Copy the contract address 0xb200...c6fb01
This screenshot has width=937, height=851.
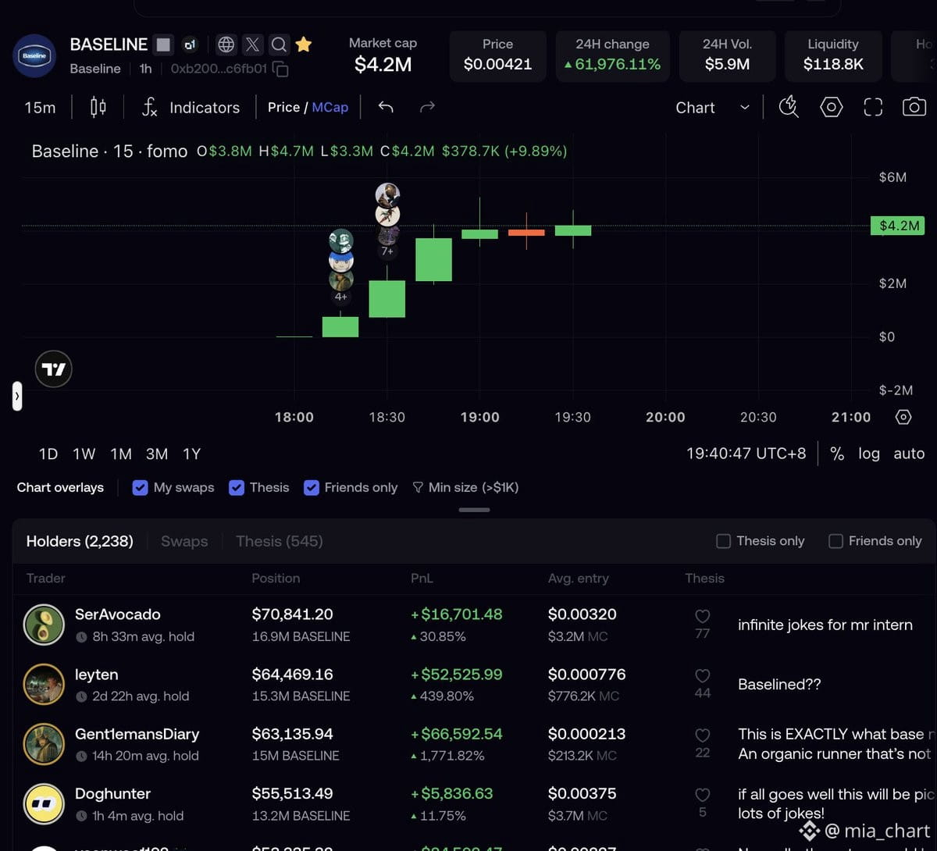click(281, 69)
